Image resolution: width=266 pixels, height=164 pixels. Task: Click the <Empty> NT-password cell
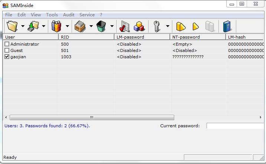pos(182,44)
